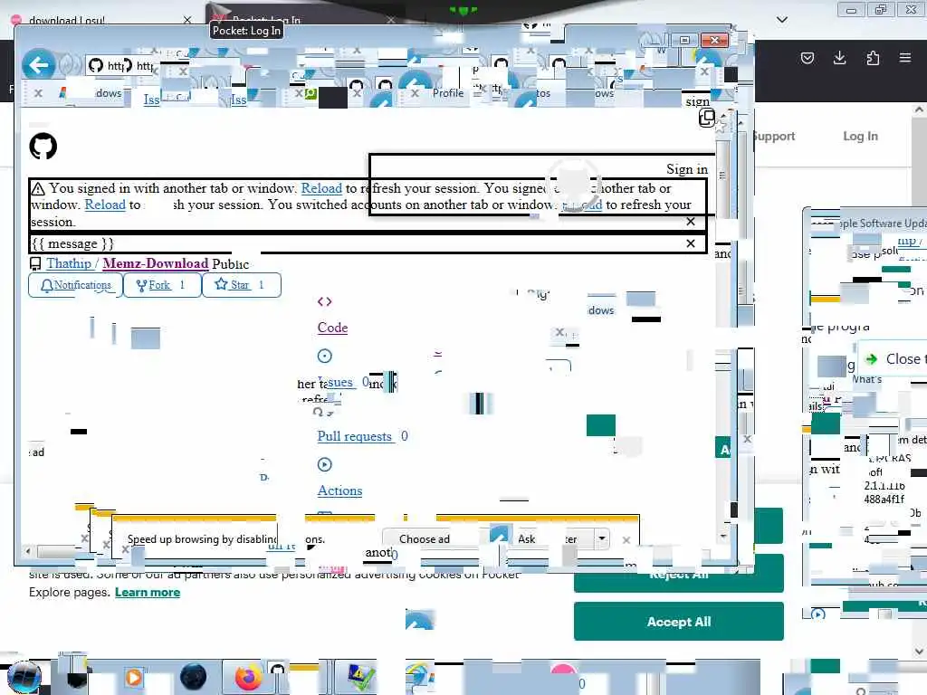The width and height of the screenshot is (927, 695).
Task: Click the green arrow next to Close in dialog
Action: click(872, 359)
